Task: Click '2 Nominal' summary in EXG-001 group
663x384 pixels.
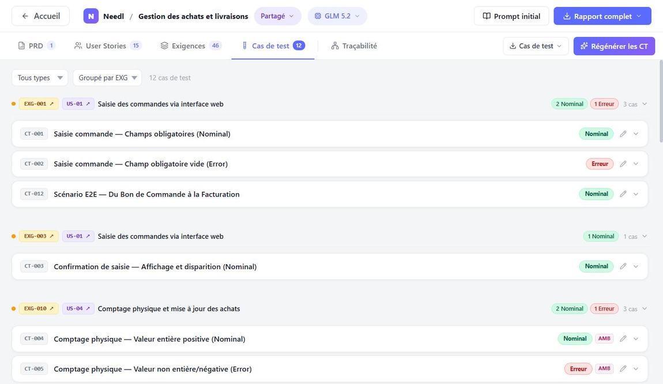Action: pos(569,104)
